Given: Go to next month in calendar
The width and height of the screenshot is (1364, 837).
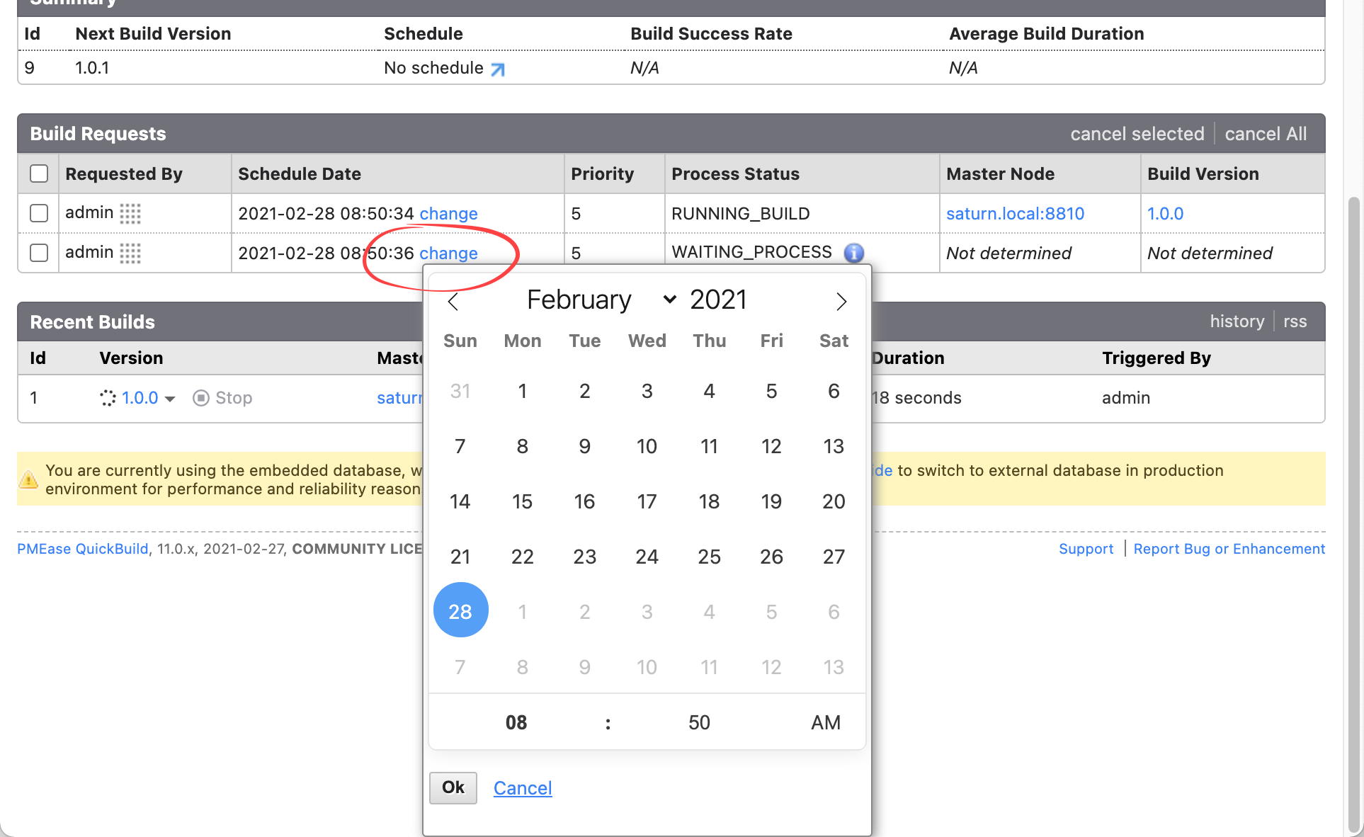Looking at the screenshot, I should [x=841, y=302].
